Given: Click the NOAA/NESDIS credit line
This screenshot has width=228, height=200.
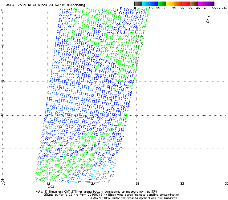Looking at the screenshot, I should (x=133, y=198).
